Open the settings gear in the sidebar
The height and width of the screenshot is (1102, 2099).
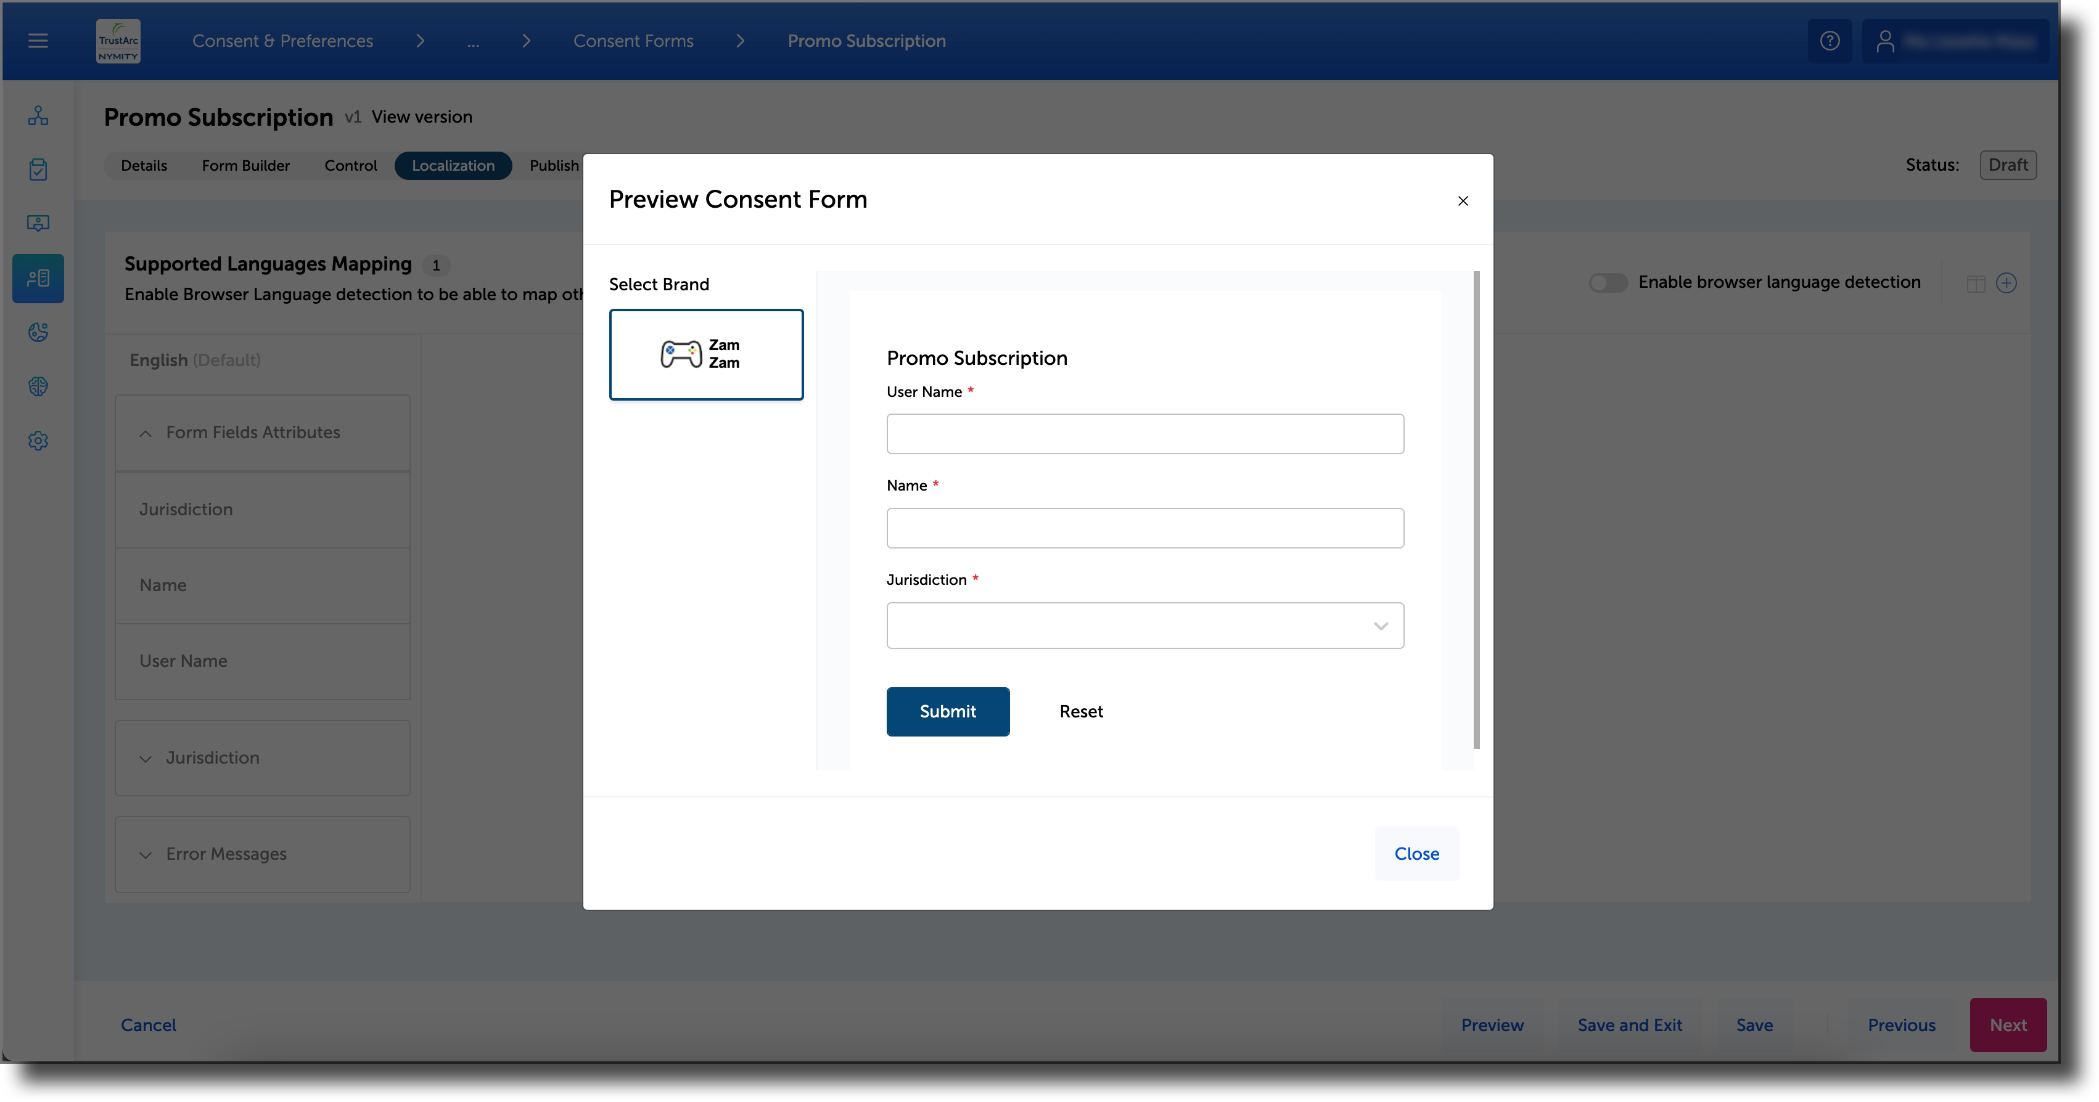coord(38,441)
